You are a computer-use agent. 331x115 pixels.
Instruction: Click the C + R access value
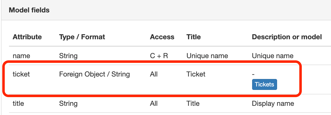159,56
